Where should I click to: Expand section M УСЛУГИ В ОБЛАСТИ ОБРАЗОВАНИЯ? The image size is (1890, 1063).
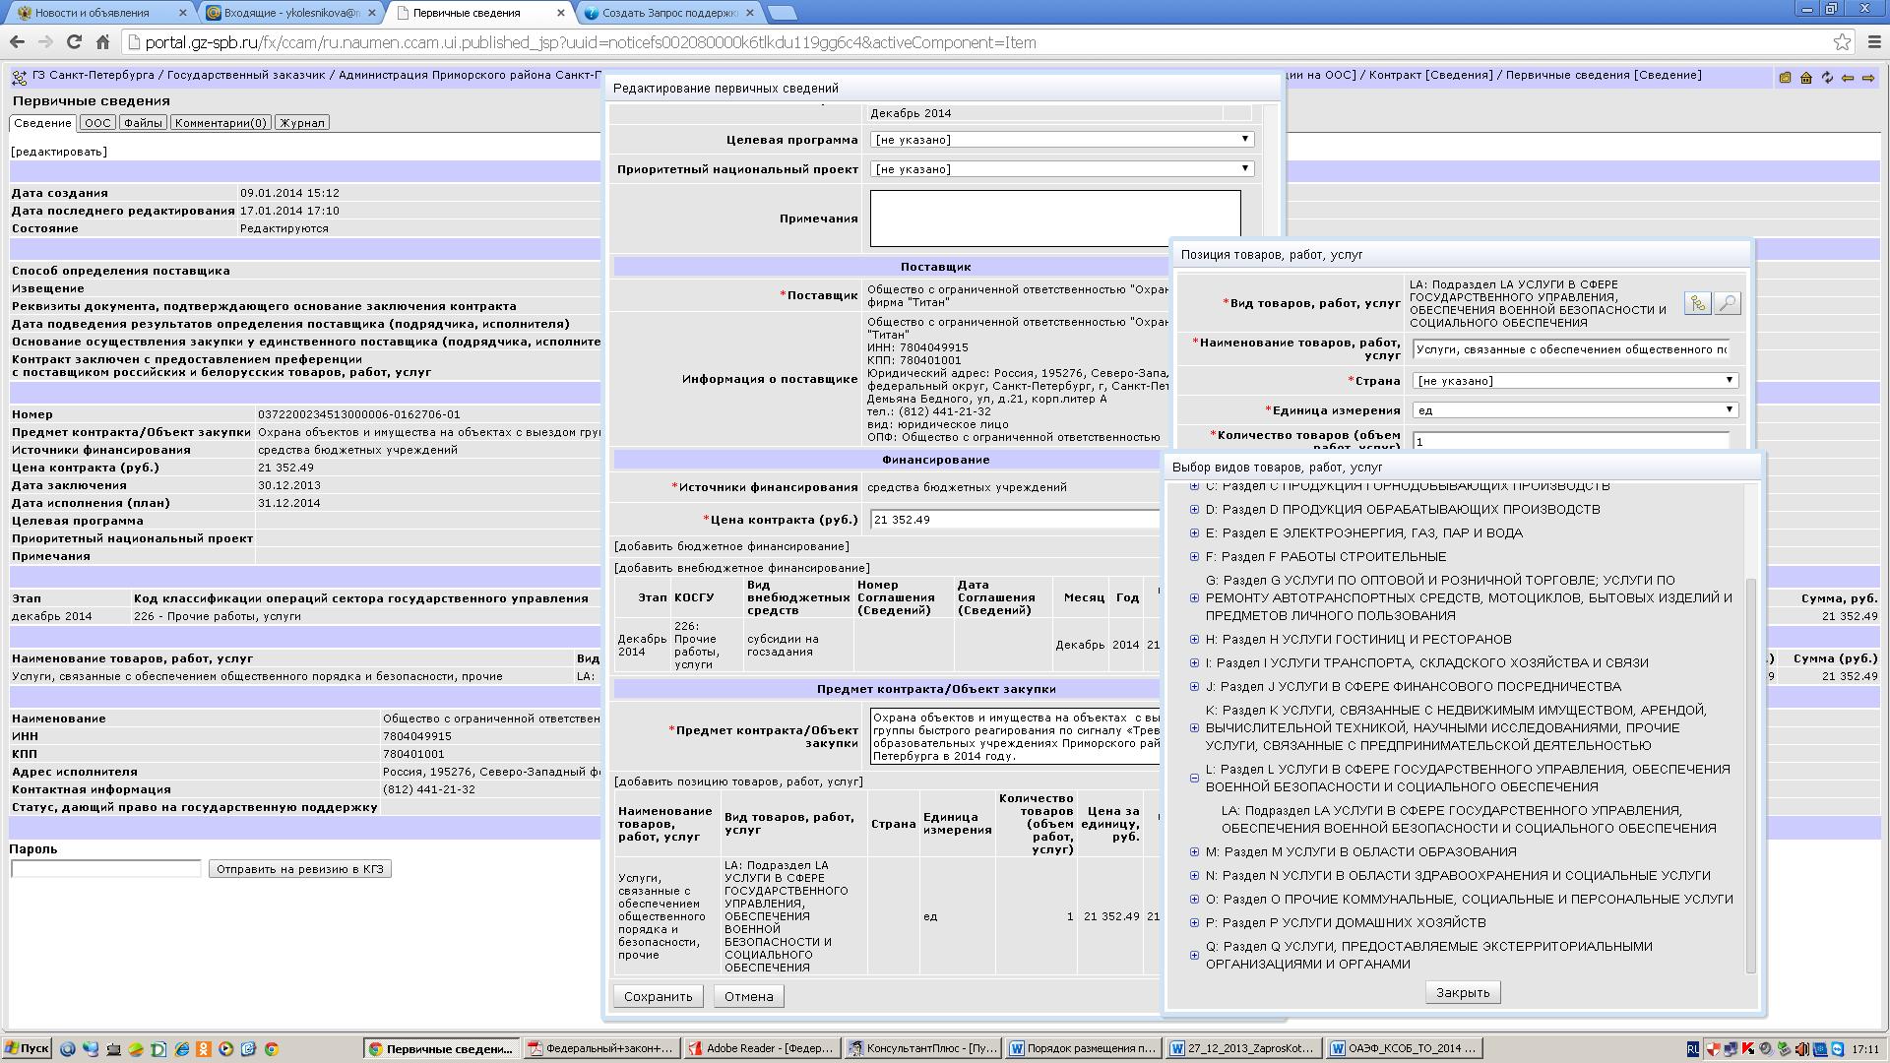1194,852
